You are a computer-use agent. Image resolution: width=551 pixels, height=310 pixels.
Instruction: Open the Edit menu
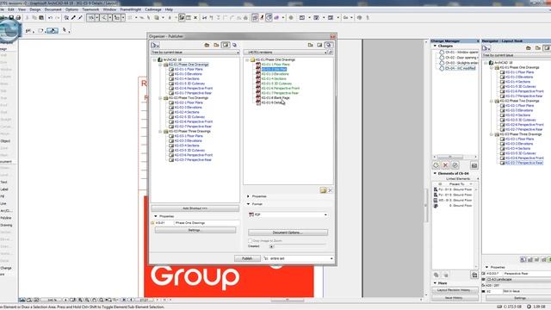11,9
